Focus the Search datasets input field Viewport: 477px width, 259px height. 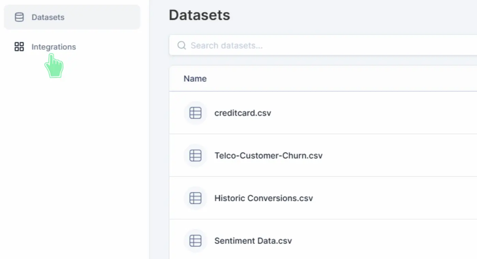[307, 46]
